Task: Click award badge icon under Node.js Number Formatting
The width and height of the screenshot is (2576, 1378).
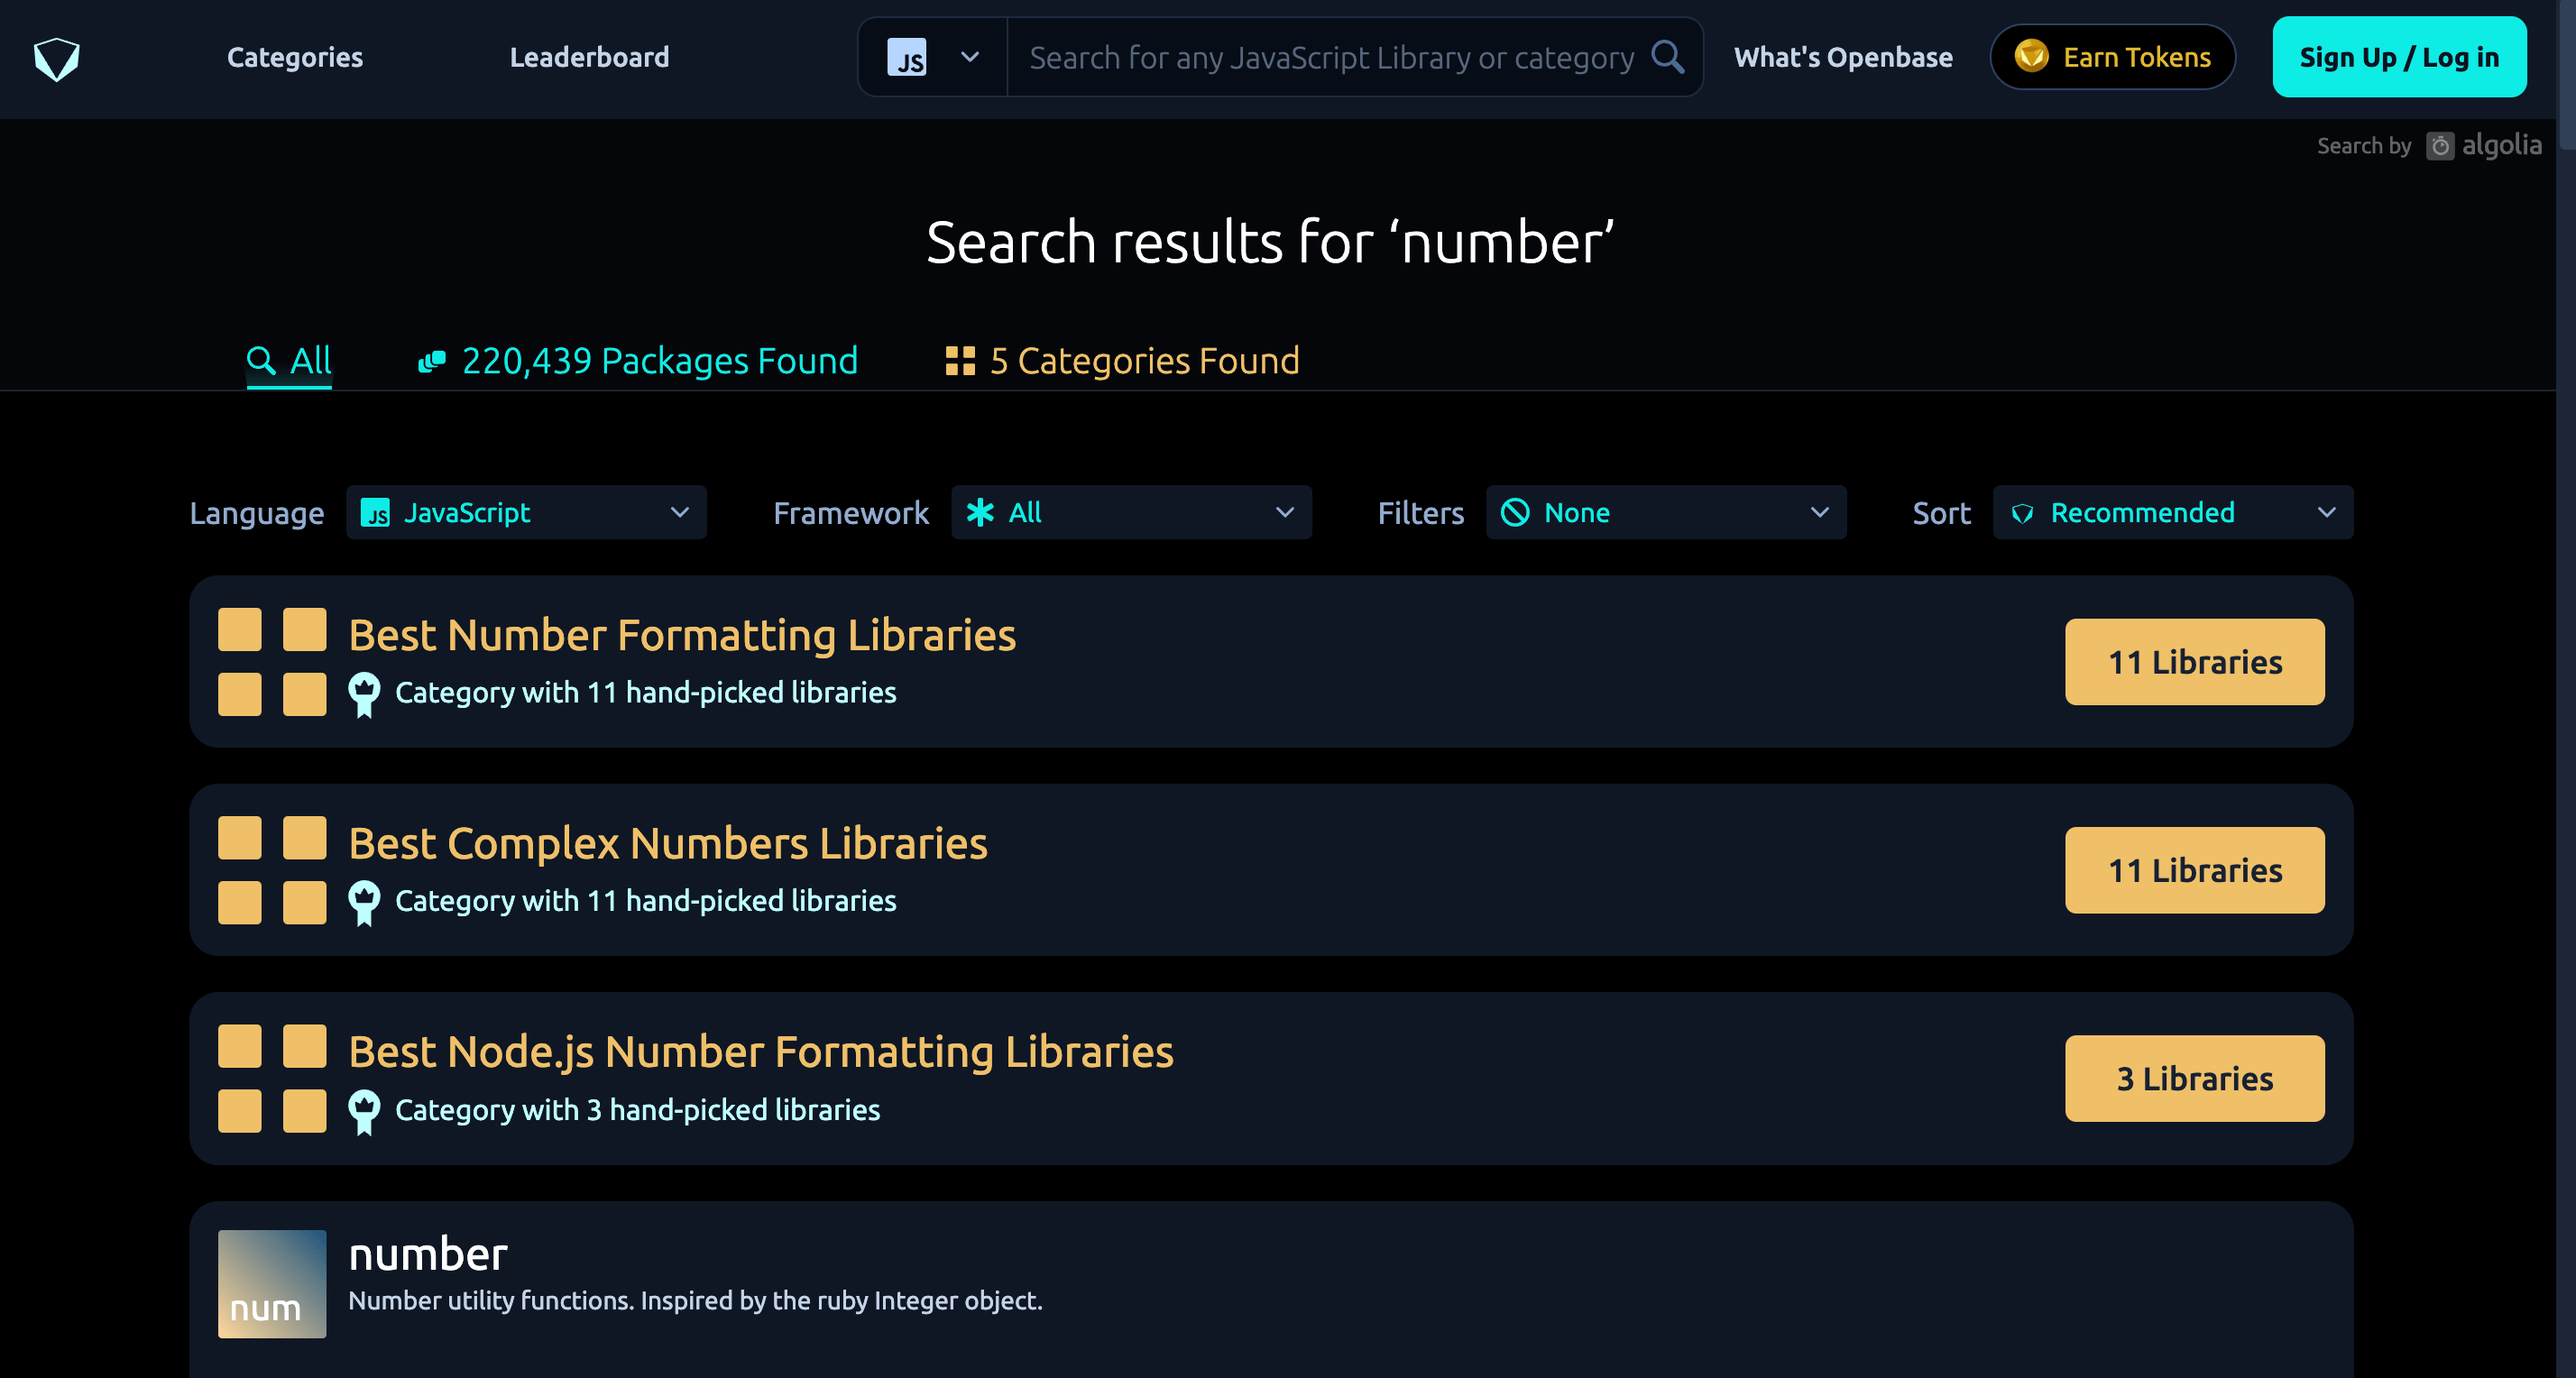Action: pos(364,1111)
